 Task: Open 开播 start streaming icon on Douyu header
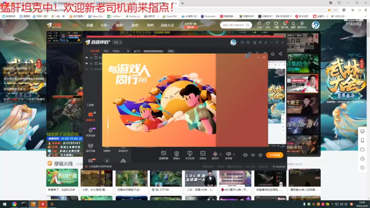point(276,25)
